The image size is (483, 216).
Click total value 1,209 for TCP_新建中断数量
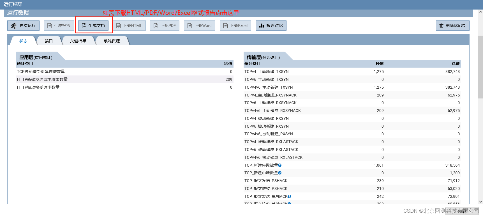coord(455,173)
